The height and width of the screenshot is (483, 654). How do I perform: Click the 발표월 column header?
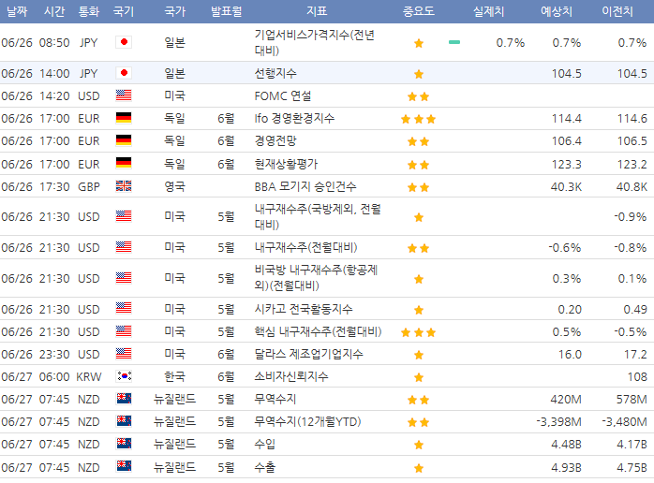tap(226, 11)
